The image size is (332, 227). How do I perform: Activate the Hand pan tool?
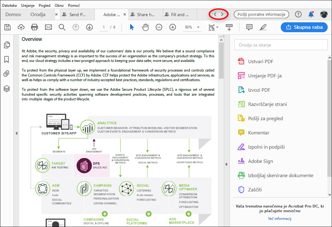pos(145,27)
